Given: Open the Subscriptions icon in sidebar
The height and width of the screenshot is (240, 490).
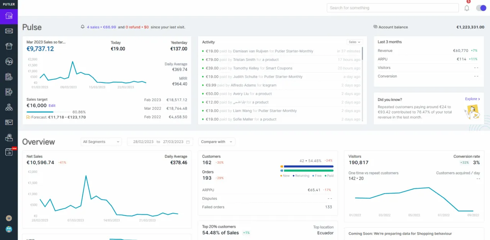Looking at the screenshot, I should pos(9,92).
